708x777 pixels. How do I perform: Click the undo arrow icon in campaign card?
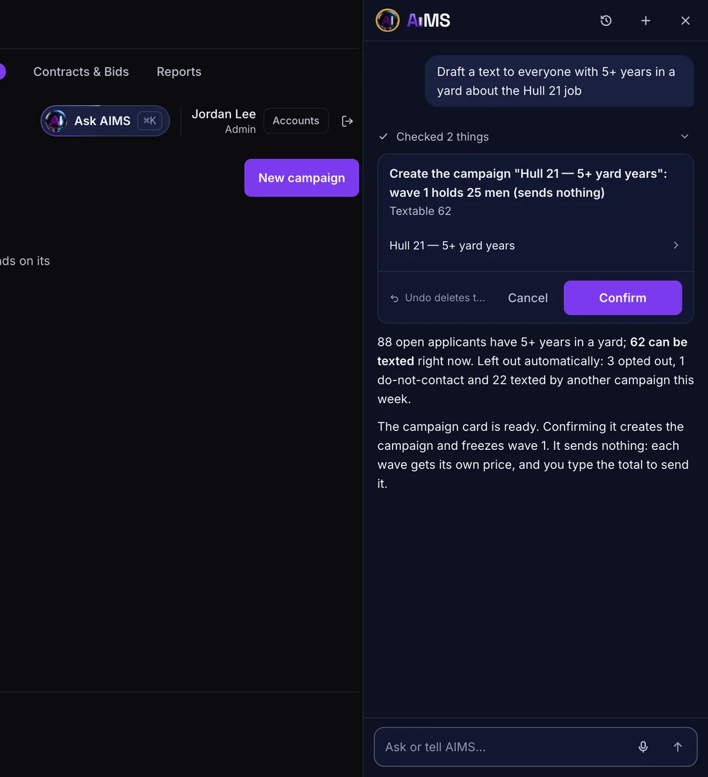[x=395, y=298]
